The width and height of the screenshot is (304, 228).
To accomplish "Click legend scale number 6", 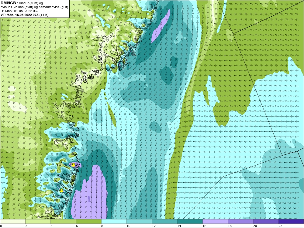I will pos(77,226).
